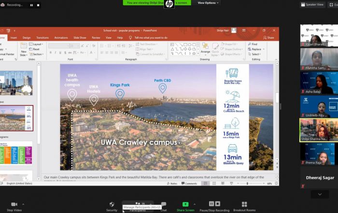Increase font size with the larger A button
The image size is (338, 213).
(83, 46)
